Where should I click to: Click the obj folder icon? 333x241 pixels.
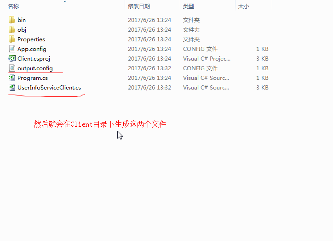tap(11, 30)
